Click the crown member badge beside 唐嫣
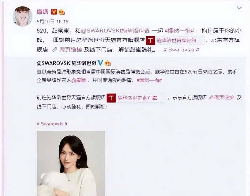 62,12
